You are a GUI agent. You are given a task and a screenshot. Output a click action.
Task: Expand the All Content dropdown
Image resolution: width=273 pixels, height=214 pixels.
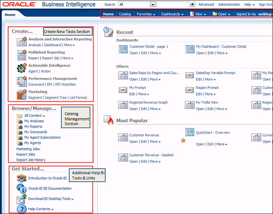[35, 116]
